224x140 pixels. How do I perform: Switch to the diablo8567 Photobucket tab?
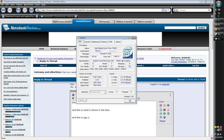59,16
